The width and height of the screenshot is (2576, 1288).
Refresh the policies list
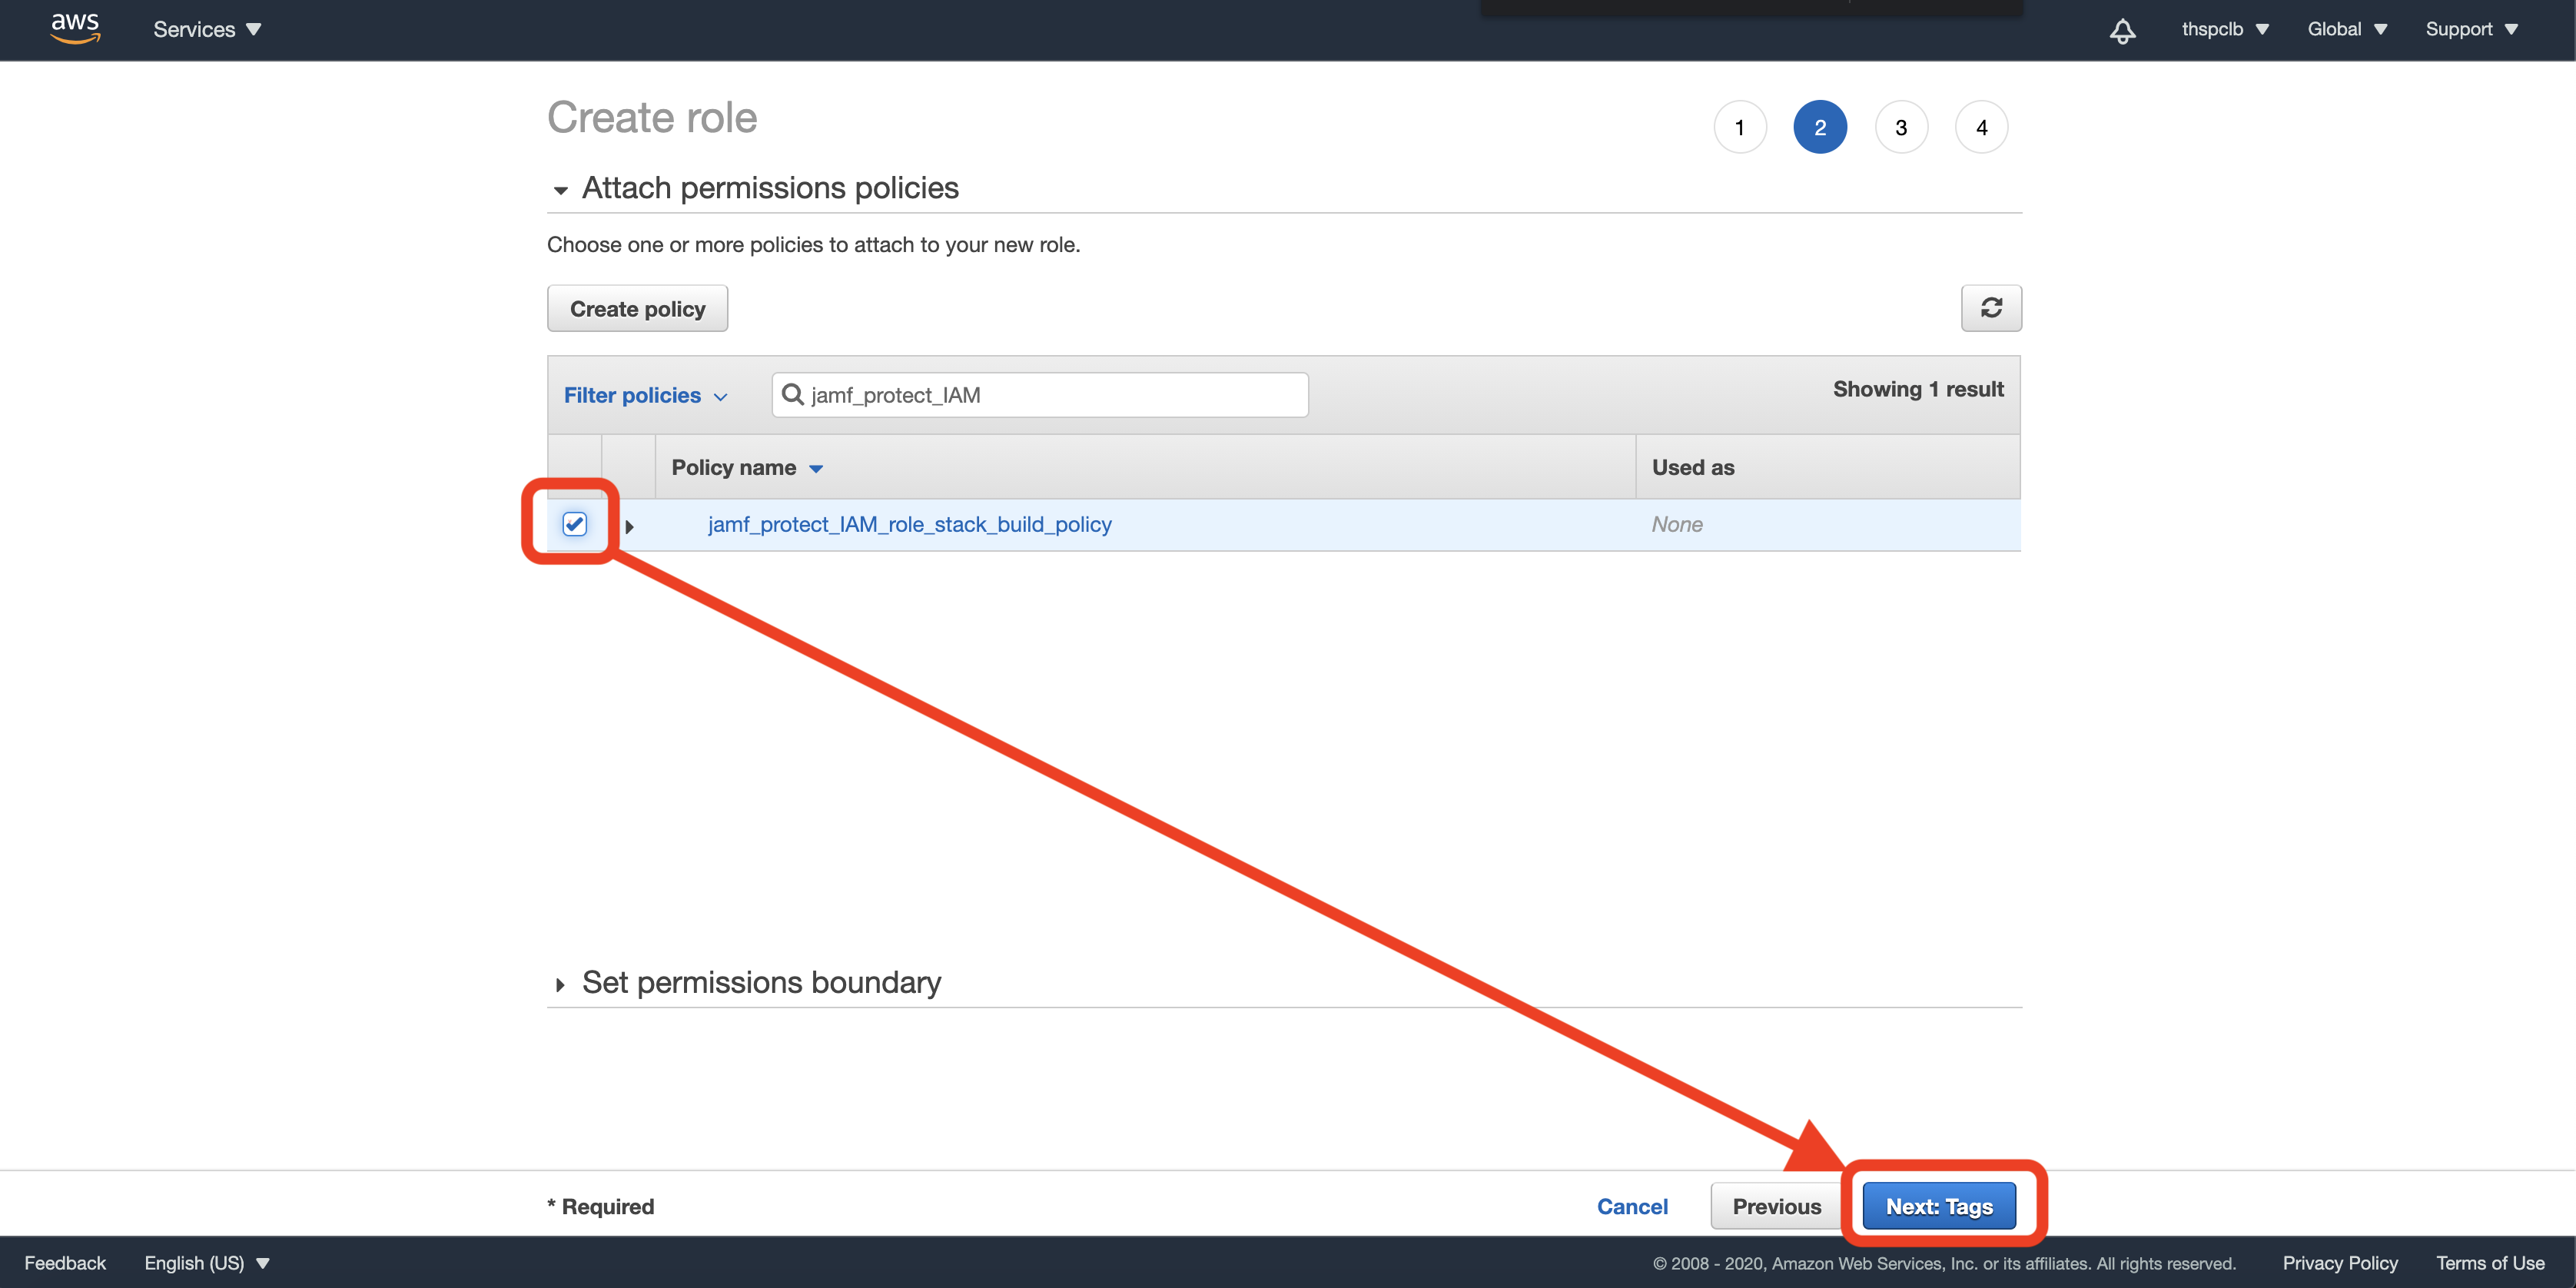coord(1990,308)
